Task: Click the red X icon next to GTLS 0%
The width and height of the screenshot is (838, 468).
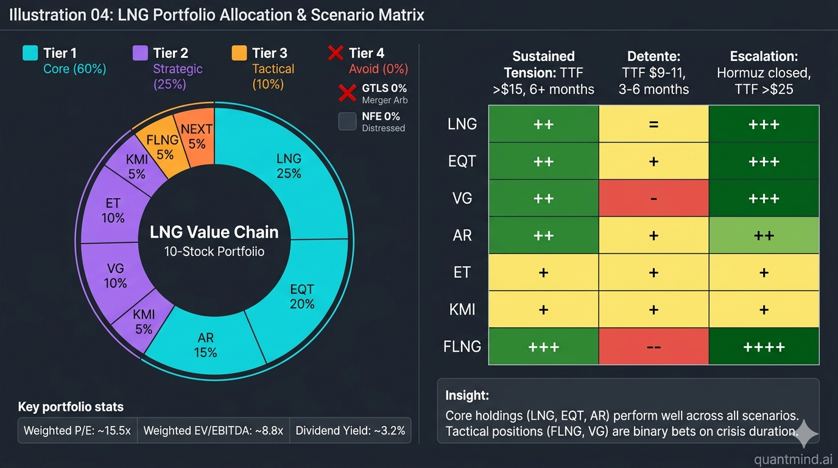Action: click(x=347, y=94)
